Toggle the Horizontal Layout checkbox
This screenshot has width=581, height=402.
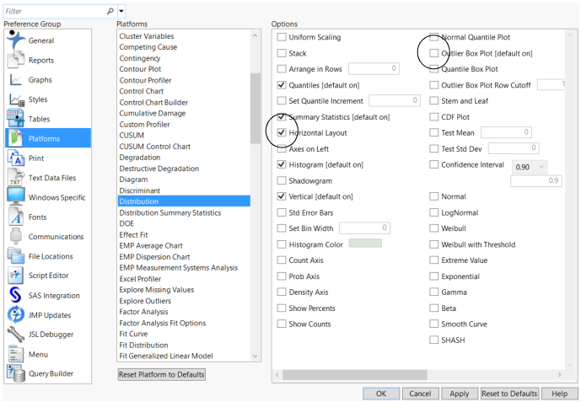(x=282, y=132)
